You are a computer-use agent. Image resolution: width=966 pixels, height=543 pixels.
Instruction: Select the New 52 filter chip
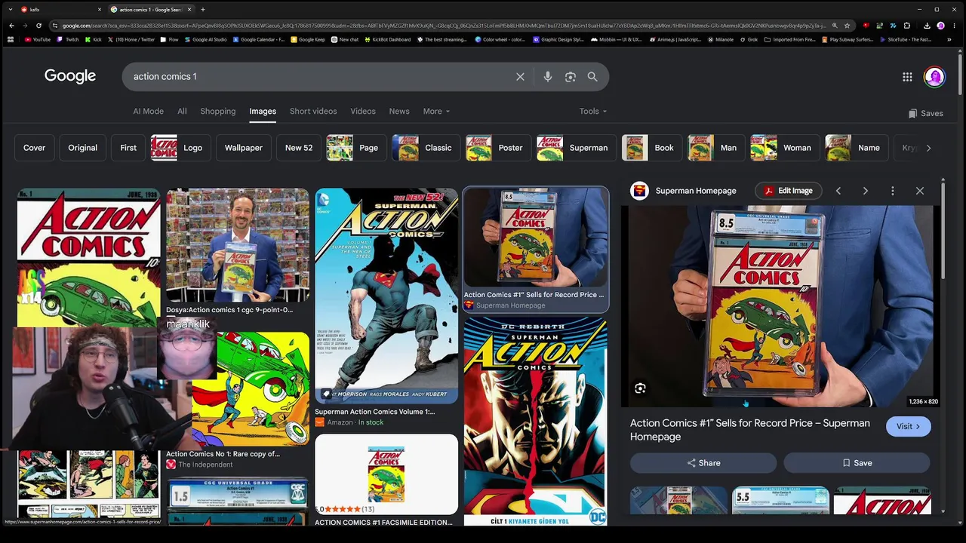point(299,148)
